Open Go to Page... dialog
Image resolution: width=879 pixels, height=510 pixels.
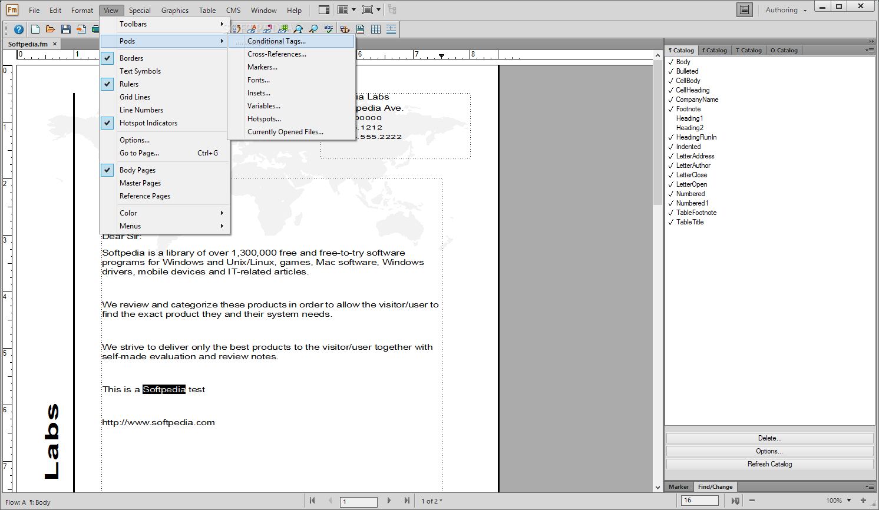164,153
